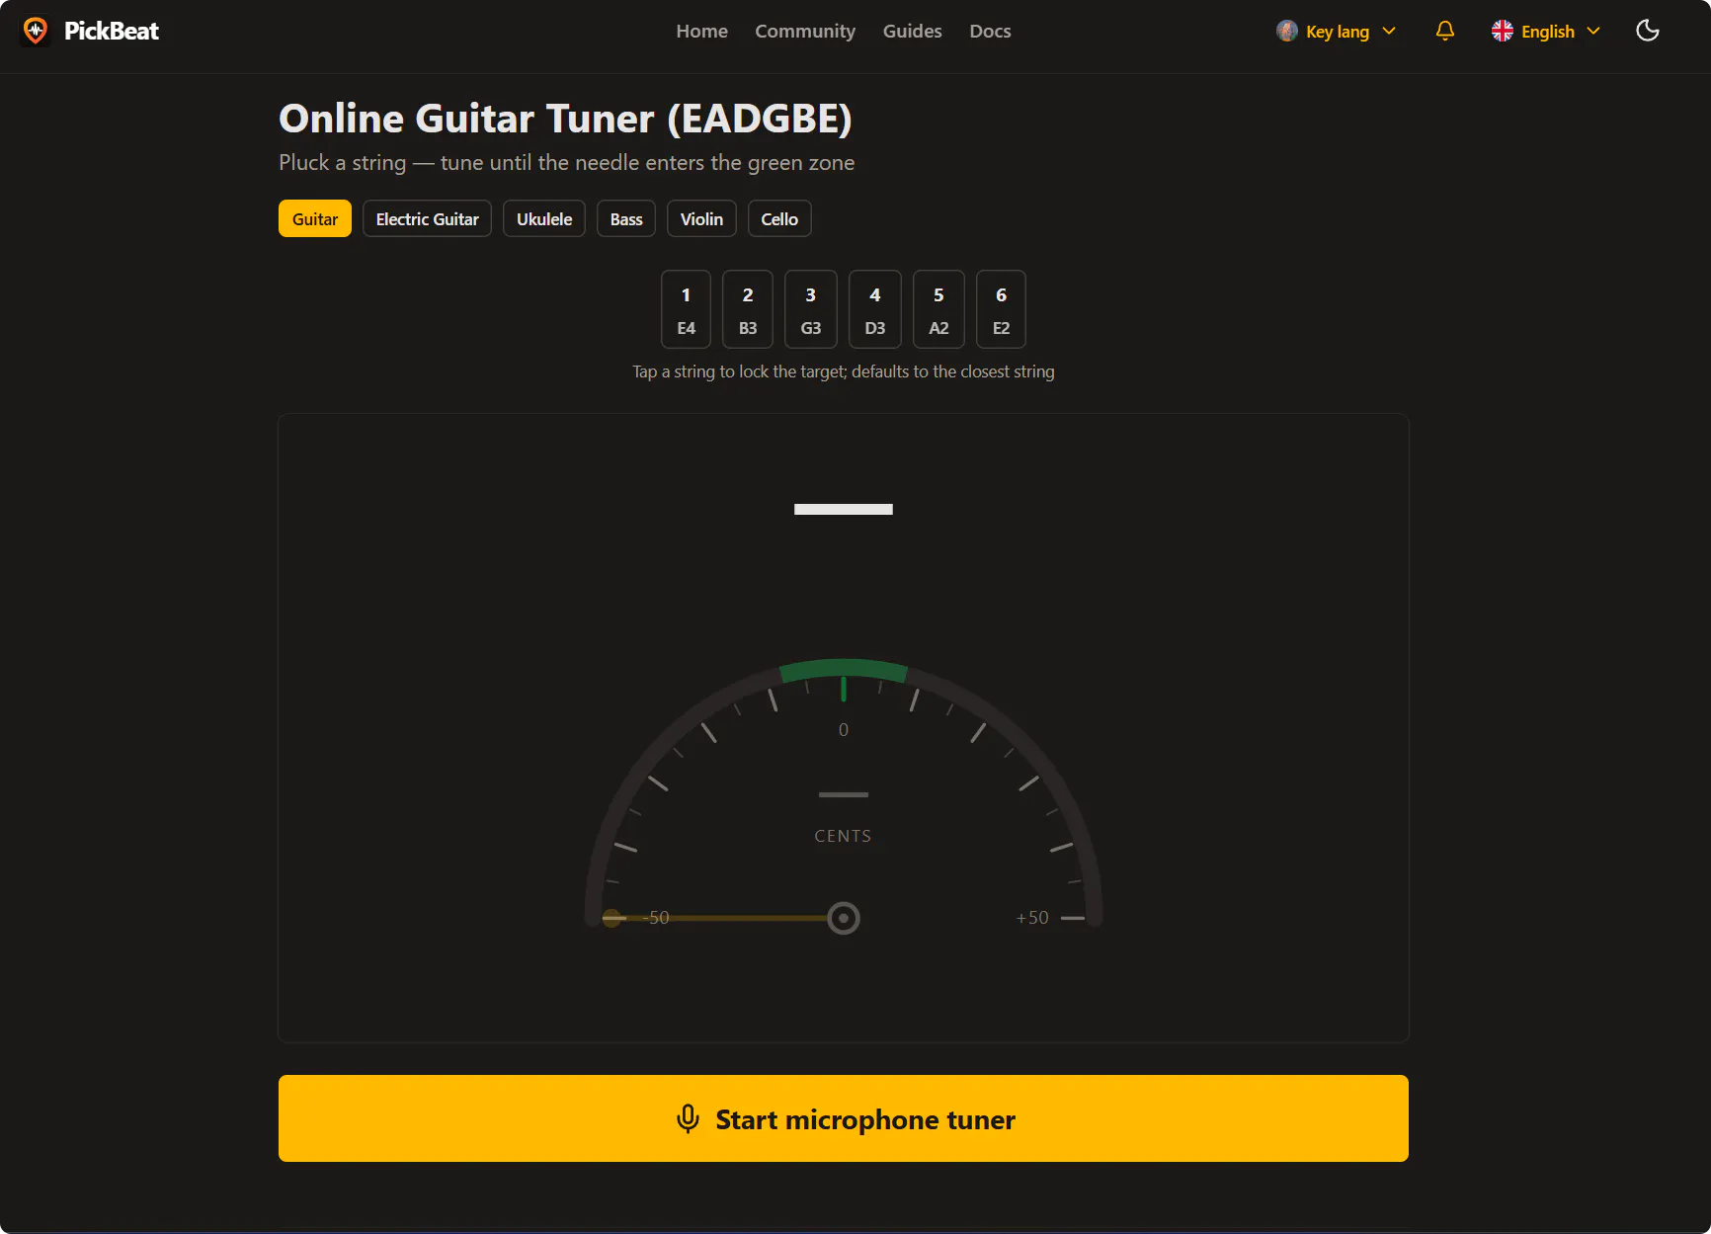
Task: Lock target to string 6 E2
Action: coord(1001,309)
